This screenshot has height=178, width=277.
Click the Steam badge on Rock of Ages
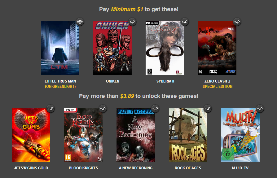click(208, 109)
